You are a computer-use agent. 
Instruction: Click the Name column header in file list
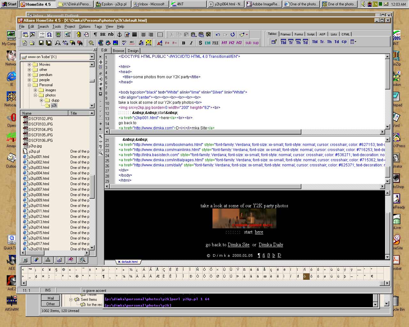tap(44, 113)
